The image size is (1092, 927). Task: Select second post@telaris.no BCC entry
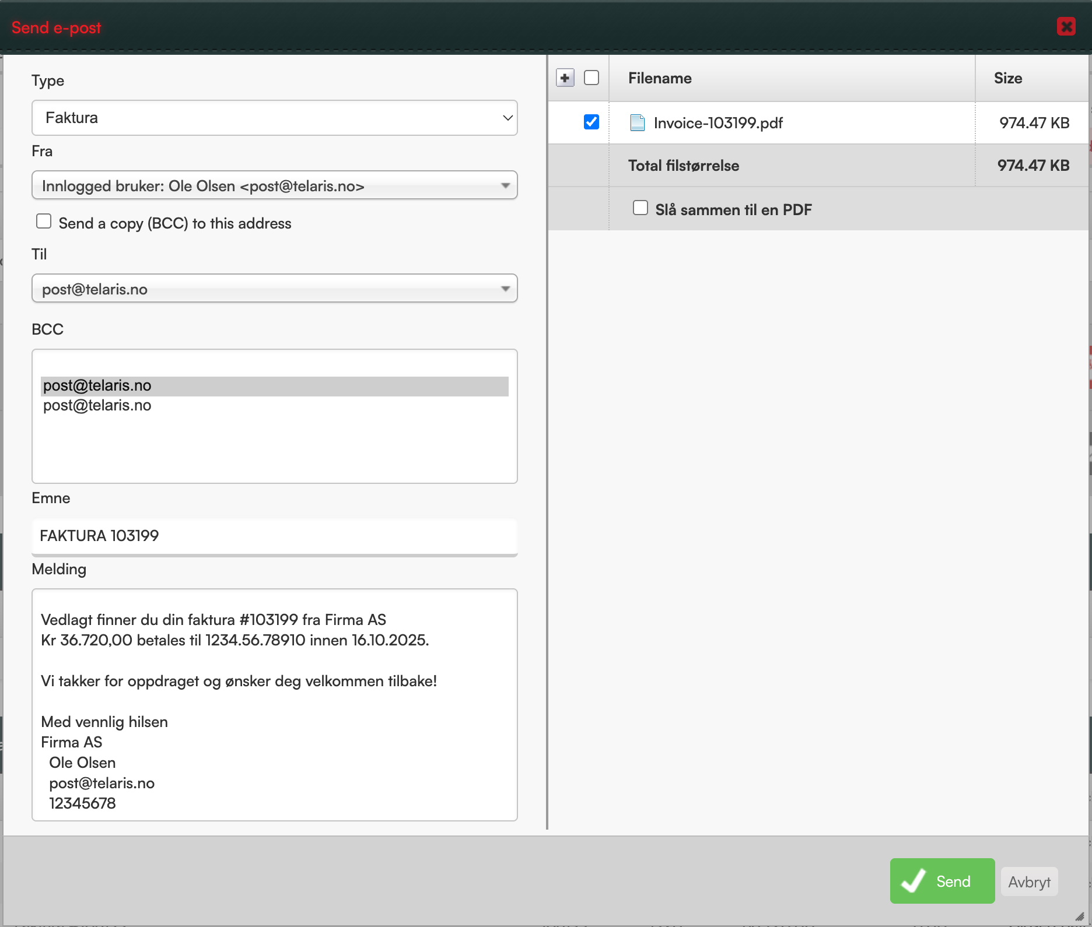point(97,406)
